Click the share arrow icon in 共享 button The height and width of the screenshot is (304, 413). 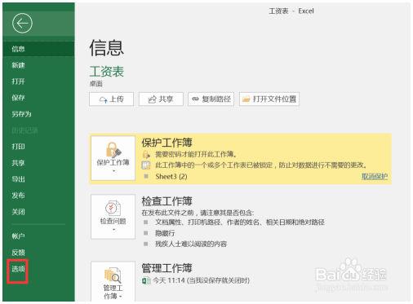pyautogui.click(x=152, y=99)
